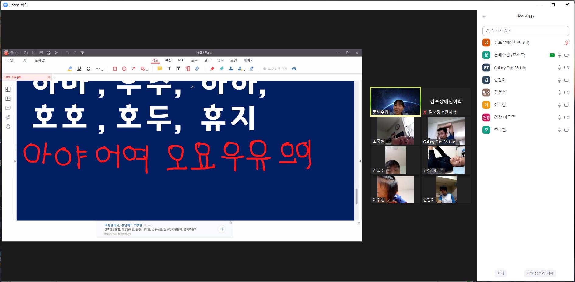Open quick access toolbar customize dropdown
Screen dimensions: 575x282
(x=82, y=53)
